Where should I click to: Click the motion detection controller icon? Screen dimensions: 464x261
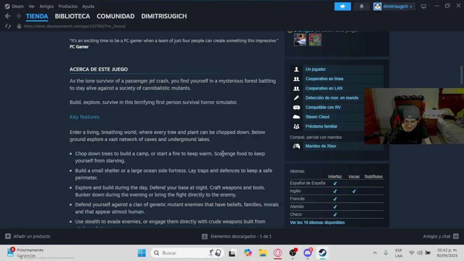297,98
